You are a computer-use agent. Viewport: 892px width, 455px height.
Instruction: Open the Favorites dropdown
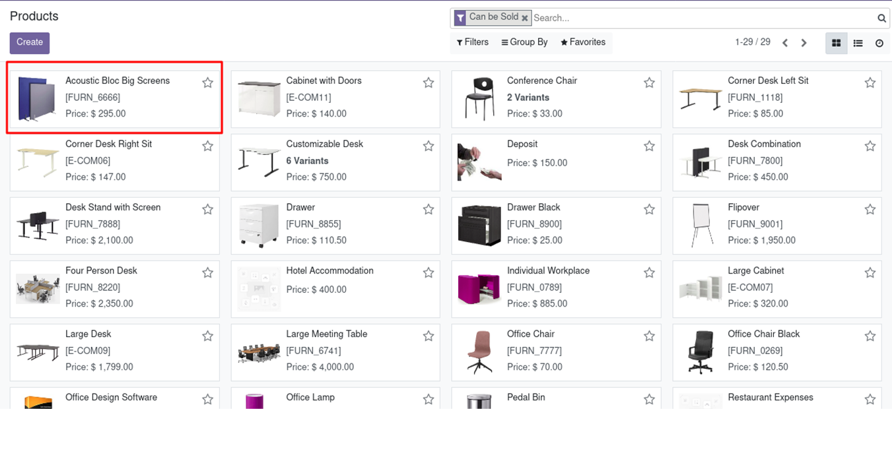[583, 42]
